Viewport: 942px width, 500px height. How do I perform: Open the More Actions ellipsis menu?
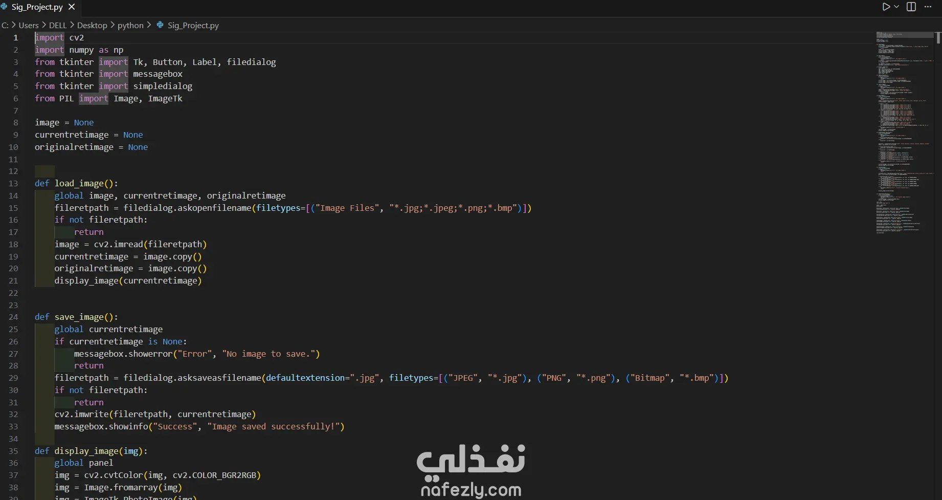tap(928, 7)
